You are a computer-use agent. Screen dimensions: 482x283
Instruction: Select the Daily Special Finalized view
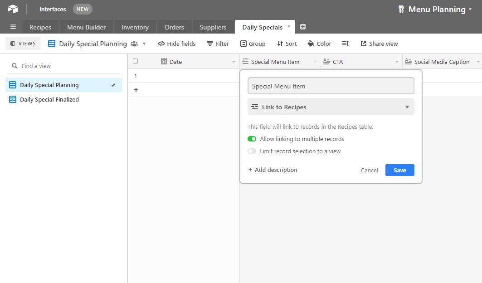[x=49, y=99]
